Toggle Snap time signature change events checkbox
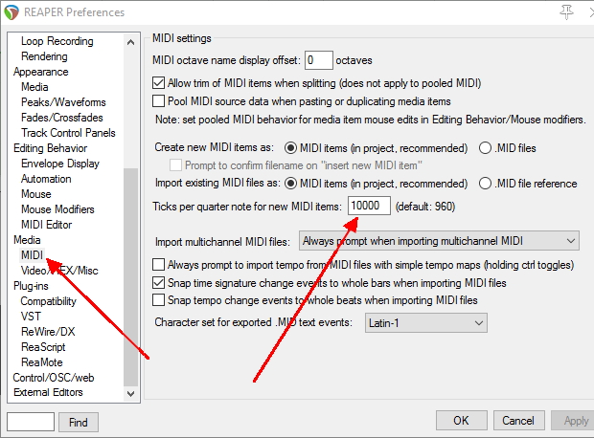The height and width of the screenshot is (438, 594). (x=158, y=282)
